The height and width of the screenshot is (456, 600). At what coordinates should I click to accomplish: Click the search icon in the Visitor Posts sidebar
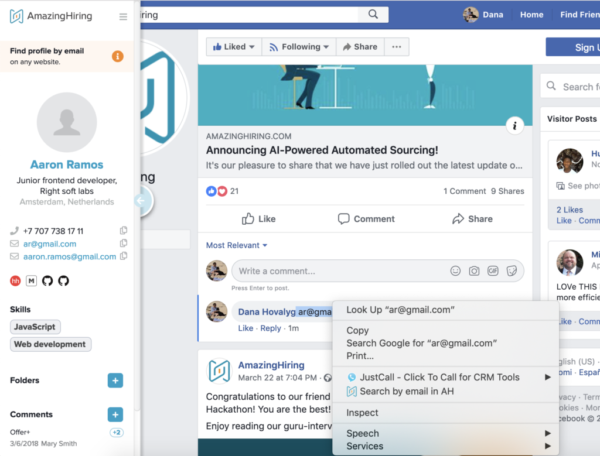pyautogui.click(x=551, y=86)
